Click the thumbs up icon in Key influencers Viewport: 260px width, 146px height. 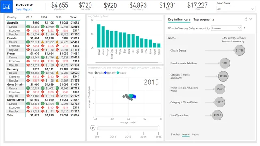point(246,19)
